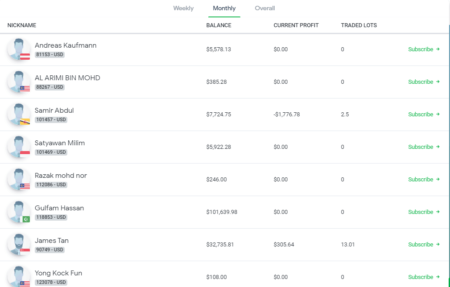Open the Overall ranking tab
The width and height of the screenshot is (450, 287).
pyautogui.click(x=265, y=8)
